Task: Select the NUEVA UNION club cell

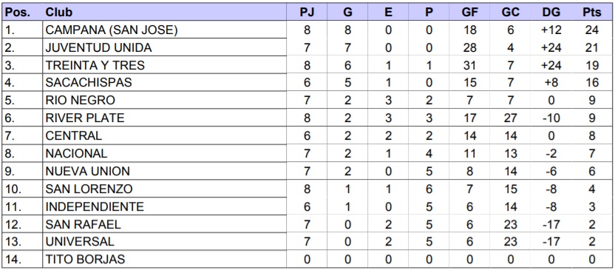Action: pyautogui.click(x=164, y=171)
